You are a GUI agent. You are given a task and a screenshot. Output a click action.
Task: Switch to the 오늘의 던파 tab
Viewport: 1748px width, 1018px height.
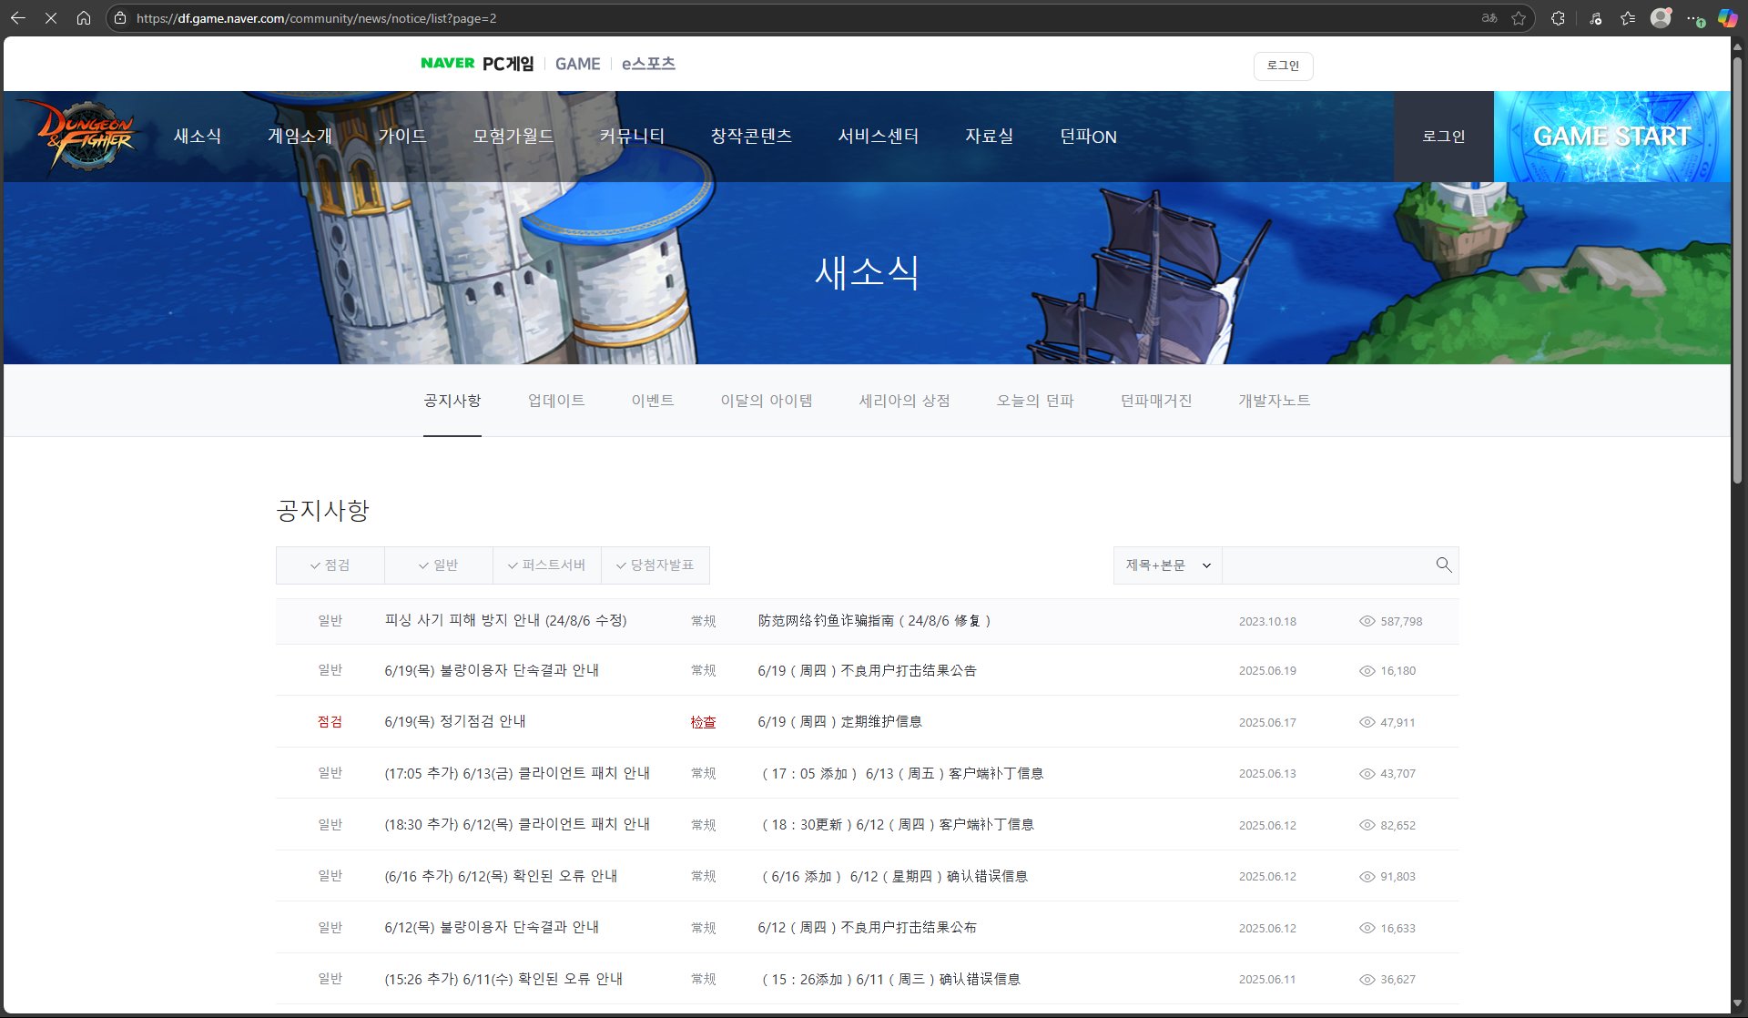tap(1035, 401)
